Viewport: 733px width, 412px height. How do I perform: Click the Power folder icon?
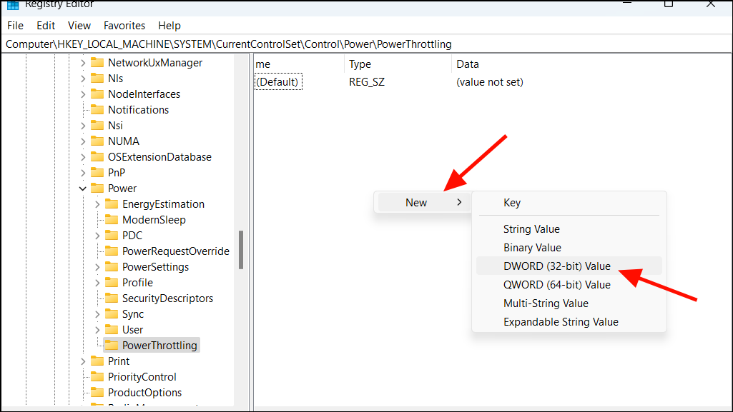97,188
